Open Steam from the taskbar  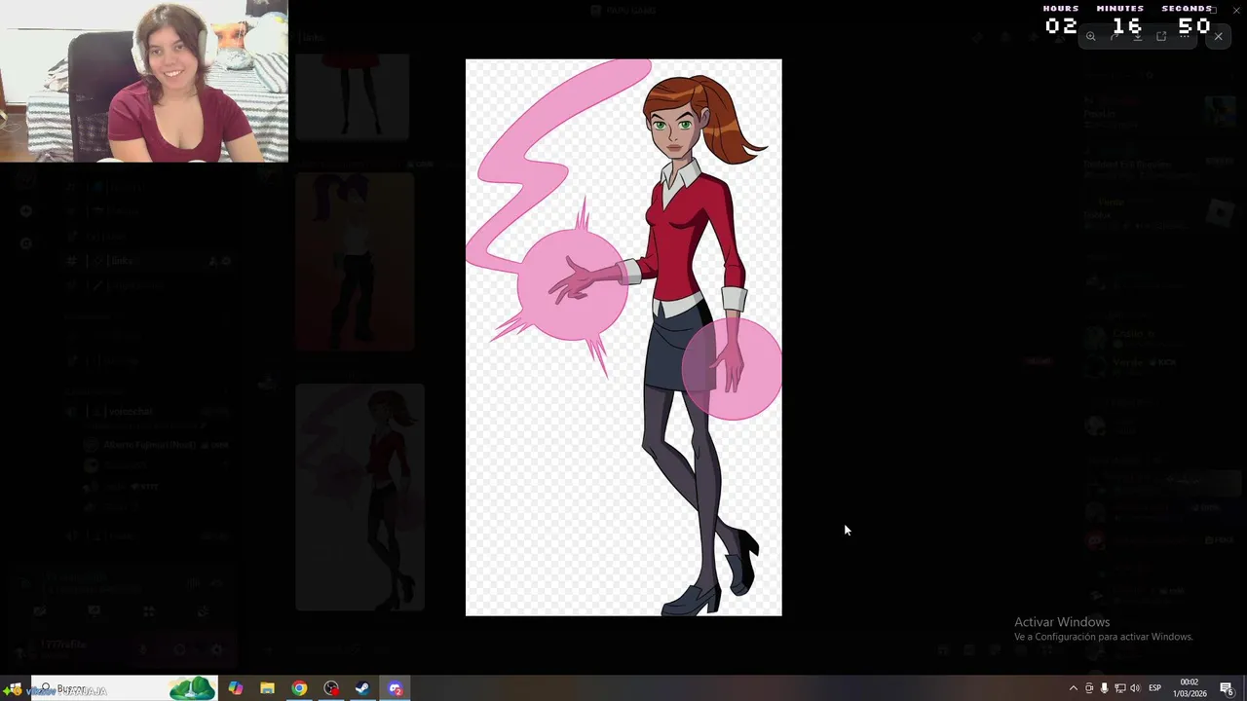tap(362, 688)
